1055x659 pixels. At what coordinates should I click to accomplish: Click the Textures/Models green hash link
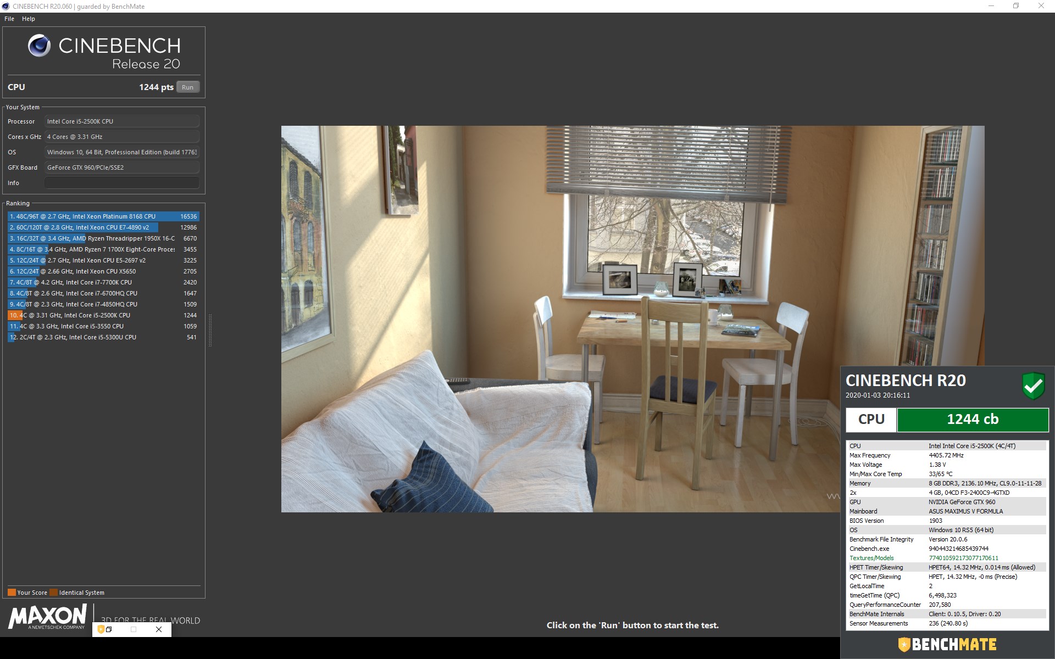point(963,558)
